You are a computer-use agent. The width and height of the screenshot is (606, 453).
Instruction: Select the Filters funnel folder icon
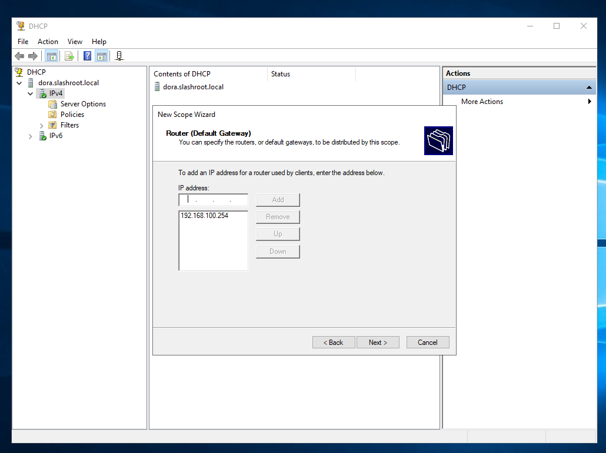(x=53, y=125)
